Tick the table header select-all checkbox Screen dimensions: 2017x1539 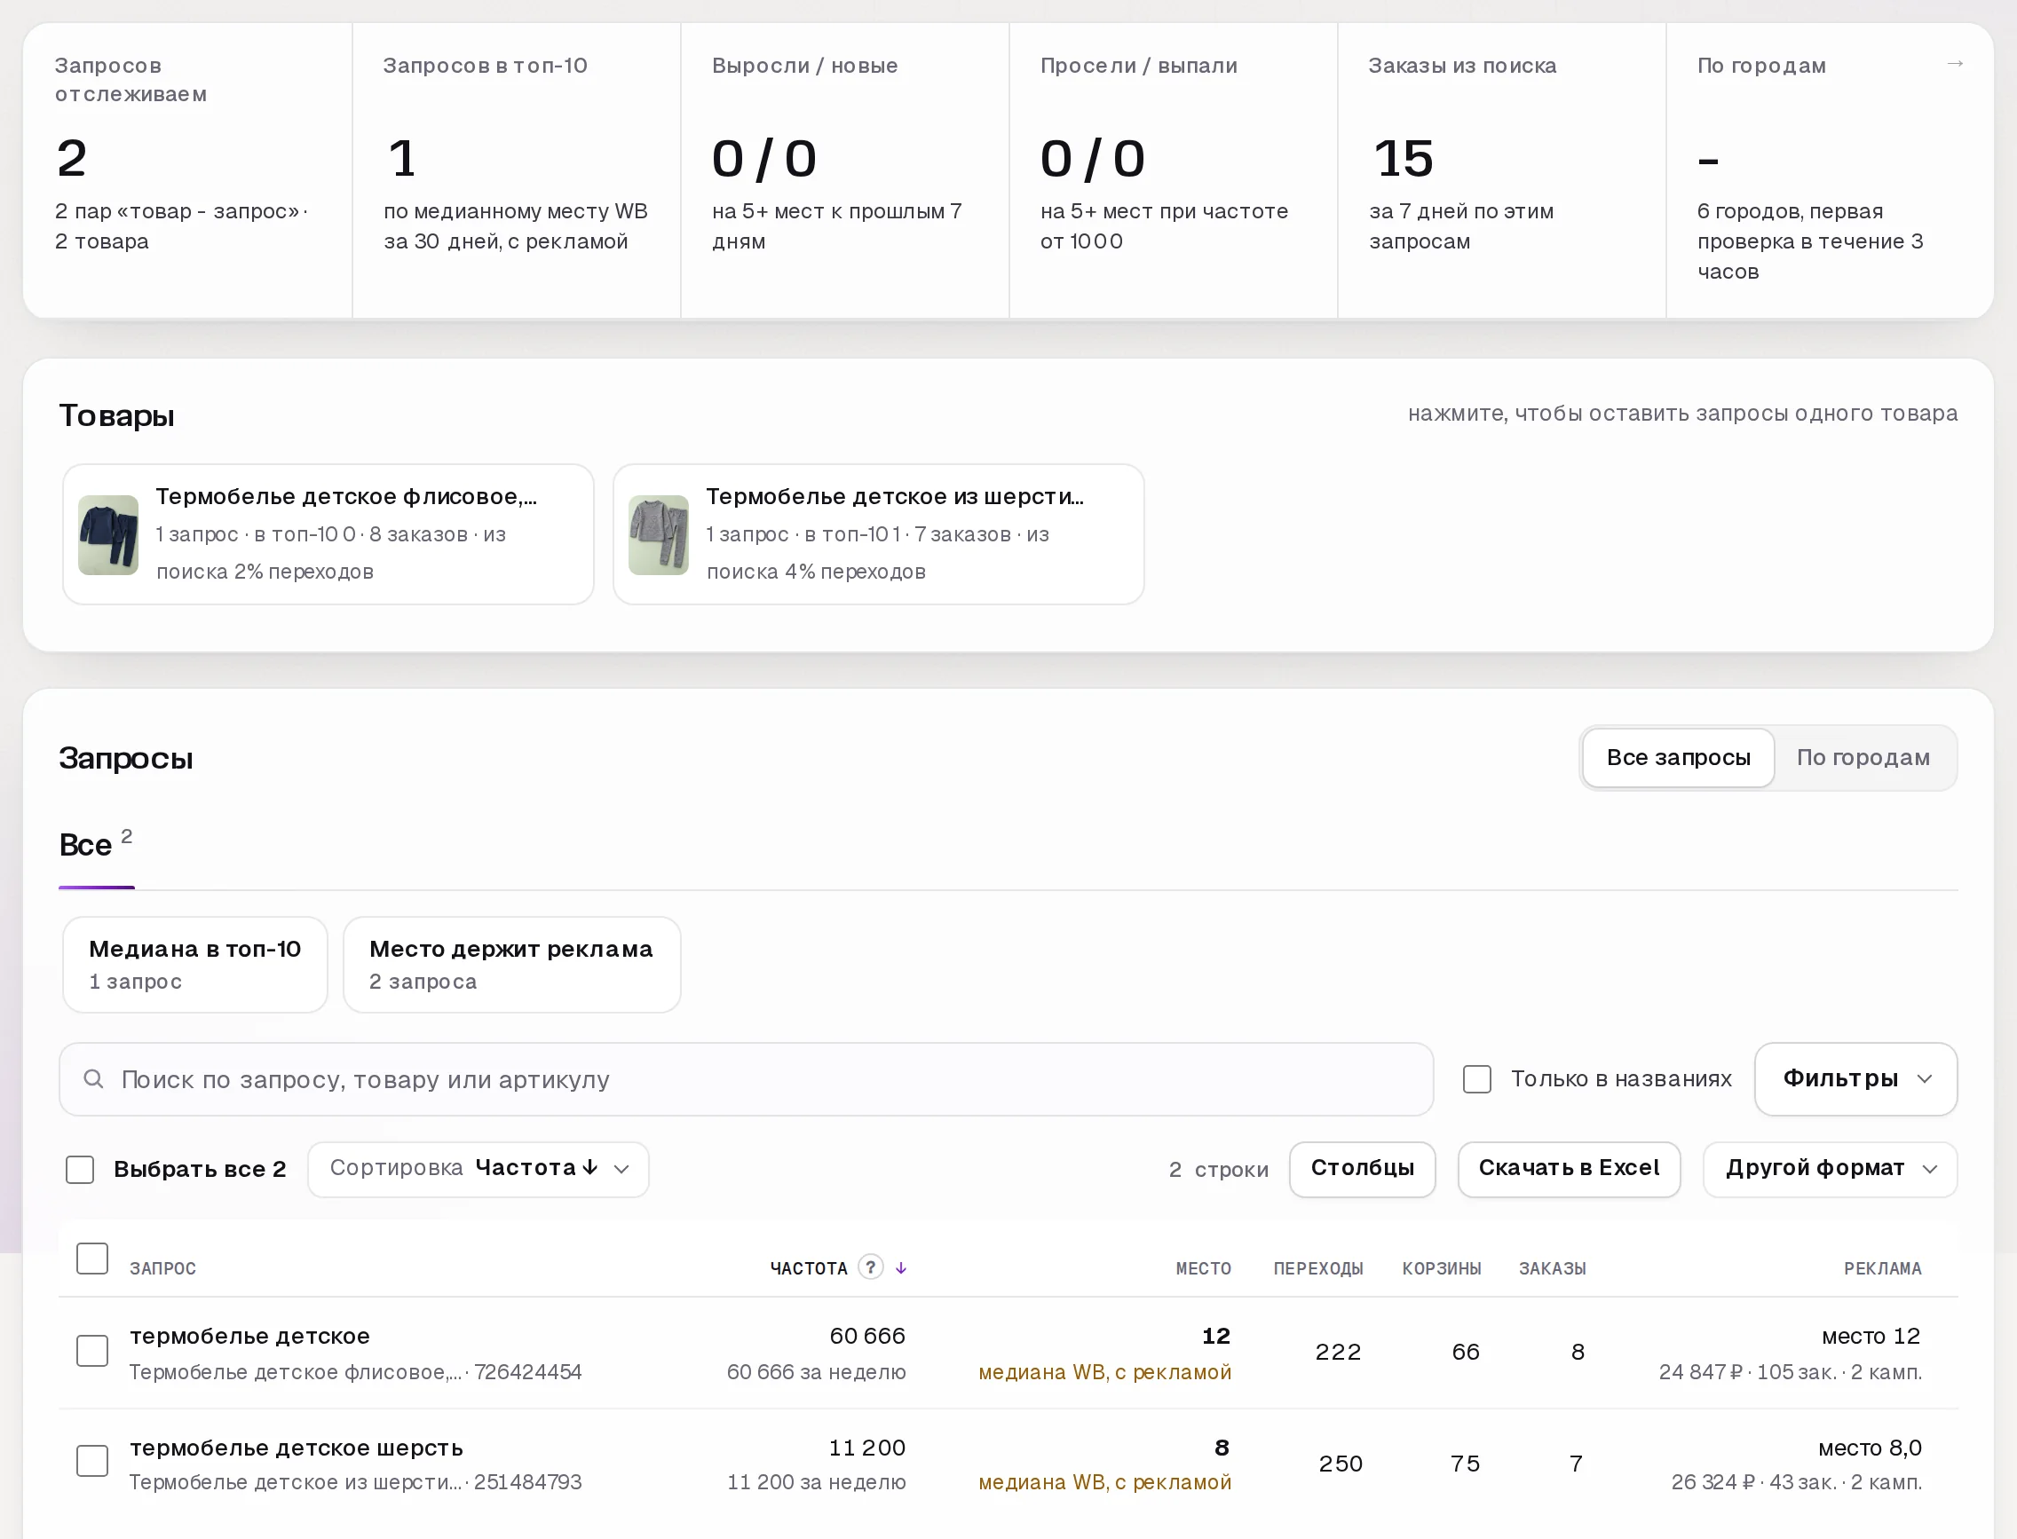pos(91,1258)
